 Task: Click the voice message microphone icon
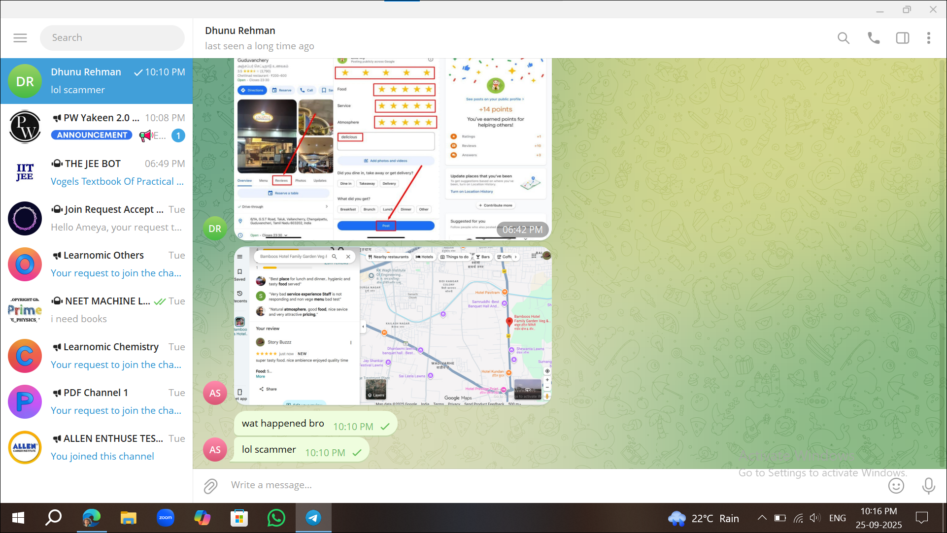(x=928, y=486)
